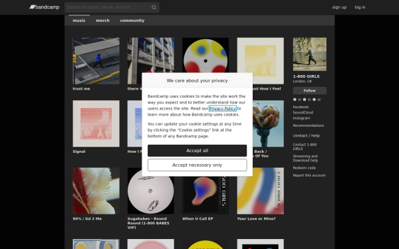Click the Redeem code link
Screen dimensions: 399x249
click(305, 168)
